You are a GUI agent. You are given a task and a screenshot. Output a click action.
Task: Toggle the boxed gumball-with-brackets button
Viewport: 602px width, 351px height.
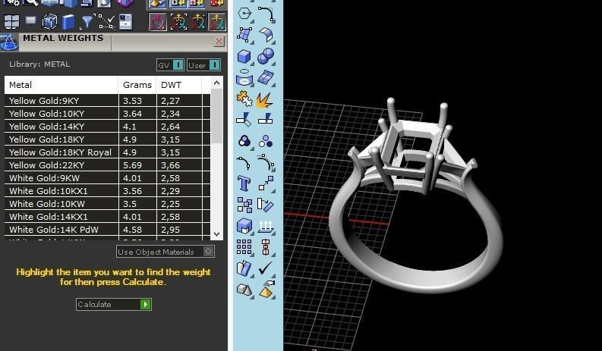[178, 21]
